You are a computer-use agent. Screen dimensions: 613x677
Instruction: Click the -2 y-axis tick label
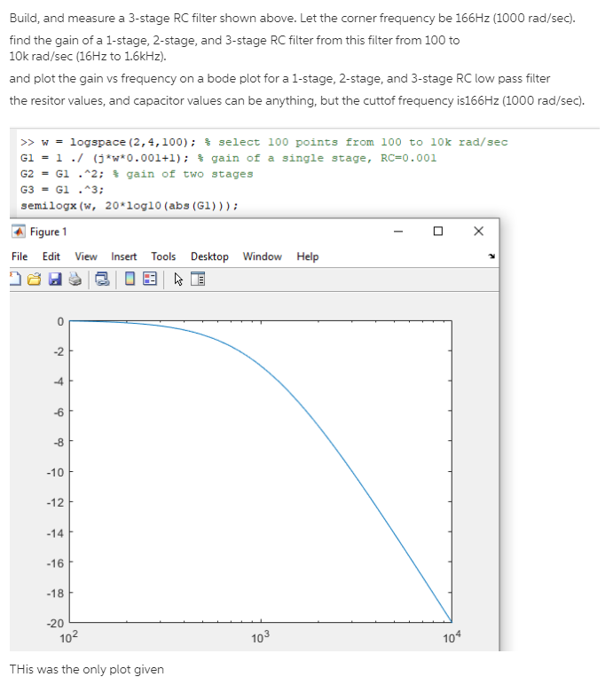pyautogui.click(x=59, y=351)
